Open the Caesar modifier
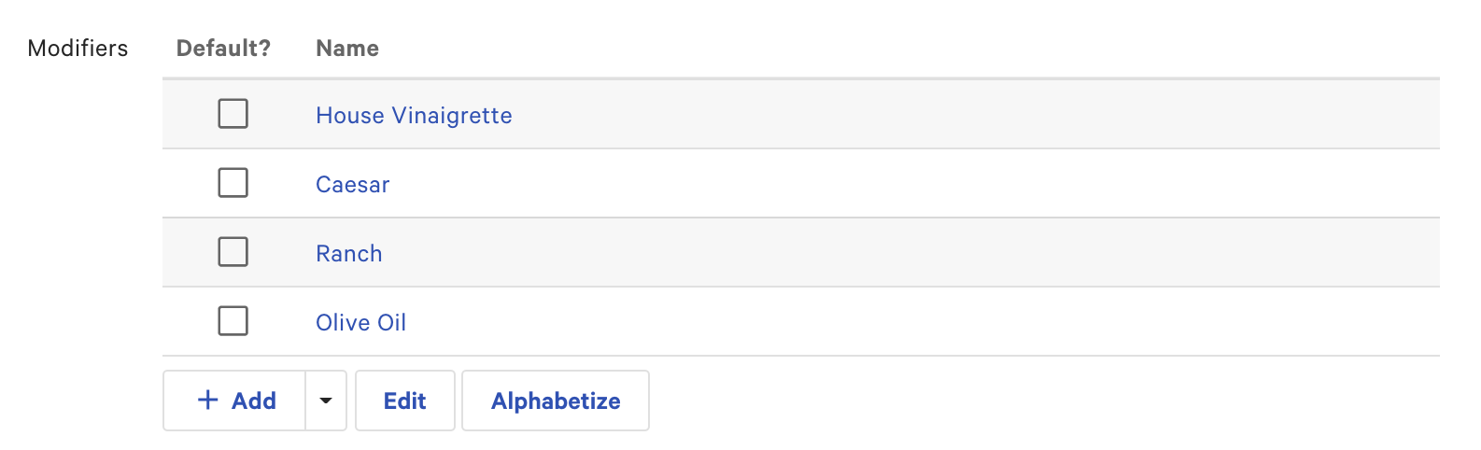 pyautogui.click(x=352, y=185)
